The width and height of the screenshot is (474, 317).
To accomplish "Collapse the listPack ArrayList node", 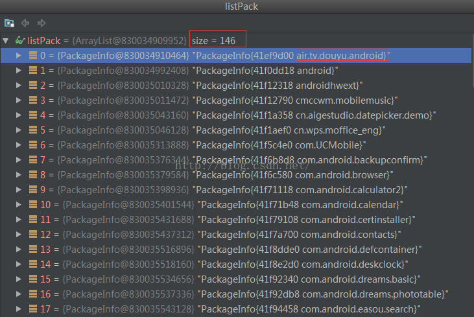I will [5, 40].
